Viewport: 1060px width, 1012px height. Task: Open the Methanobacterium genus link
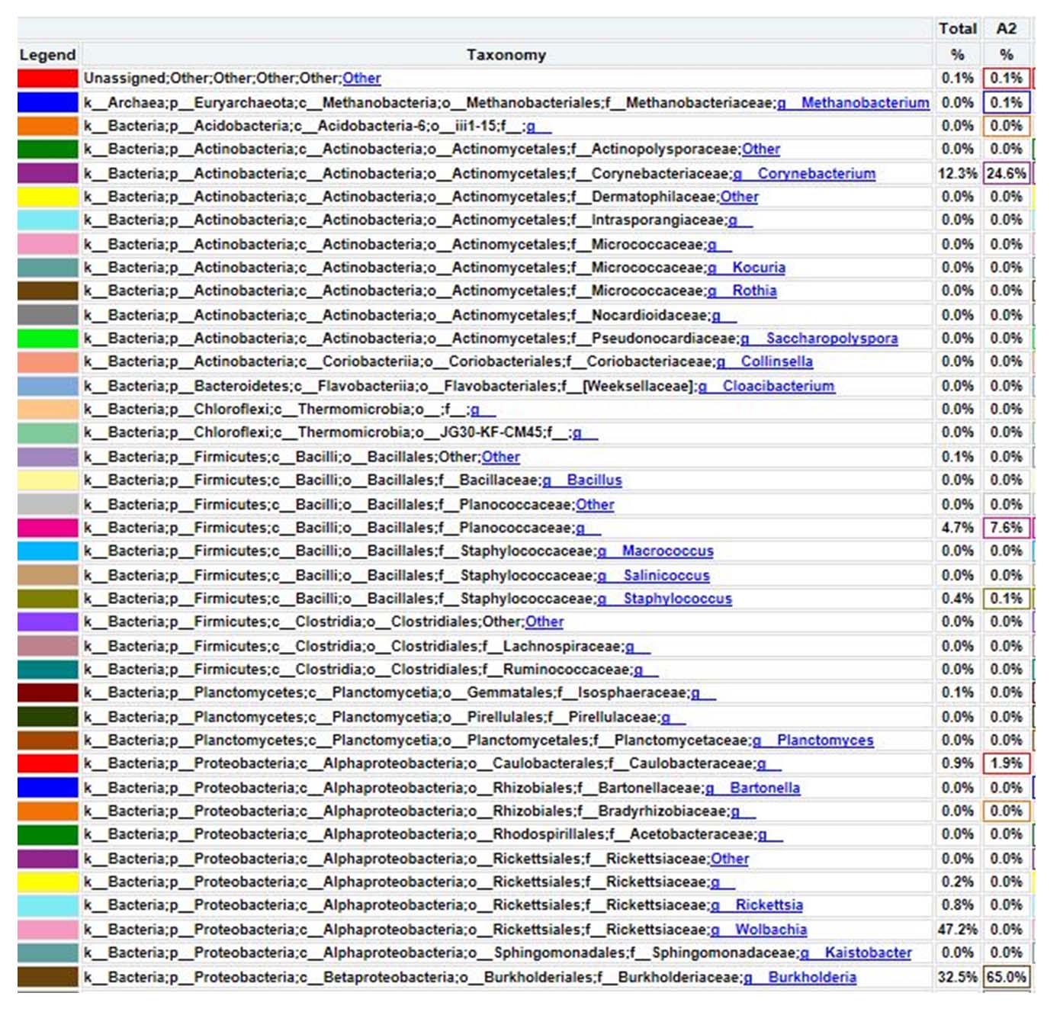click(x=864, y=102)
